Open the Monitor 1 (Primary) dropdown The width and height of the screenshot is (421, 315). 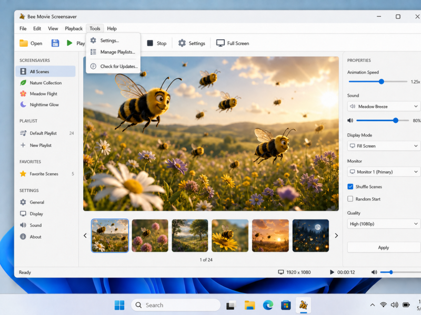(x=384, y=172)
